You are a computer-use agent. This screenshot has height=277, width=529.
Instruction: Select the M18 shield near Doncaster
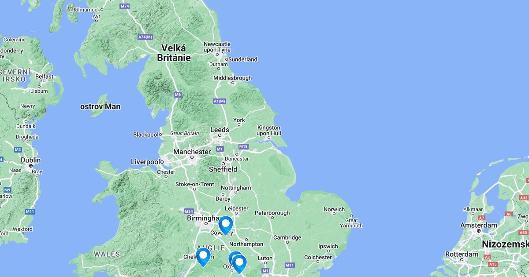click(x=243, y=146)
